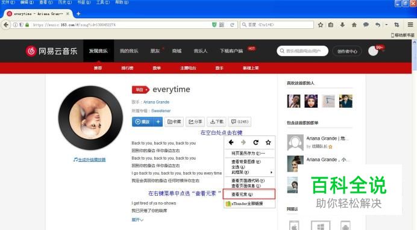Viewport: 417px width, 230px height.
Task: Click the browser back arrow button
Action: tap(6, 25)
